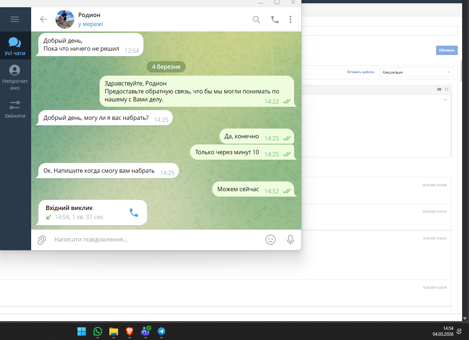Image resolution: width=469 pixels, height=340 pixels.
Task: Click the 04.03.2026 14:54:09 timestamp
Action: (434, 185)
